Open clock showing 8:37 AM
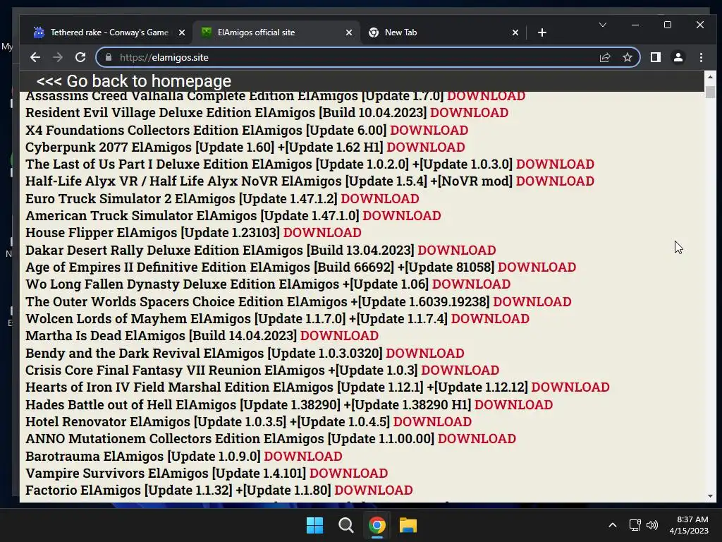722x542 pixels. (x=689, y=525)
